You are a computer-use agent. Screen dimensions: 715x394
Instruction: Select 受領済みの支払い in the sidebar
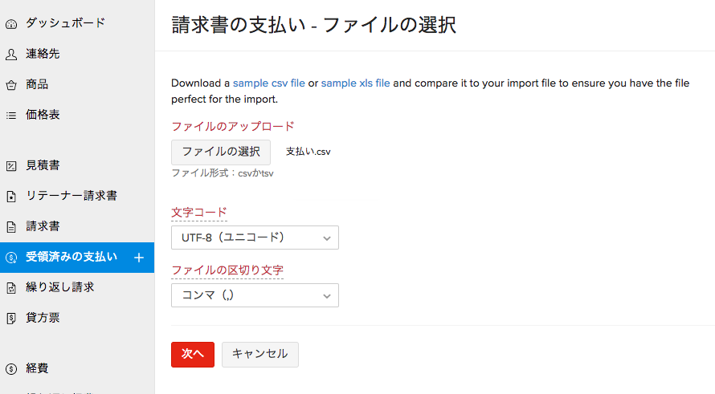71,257
